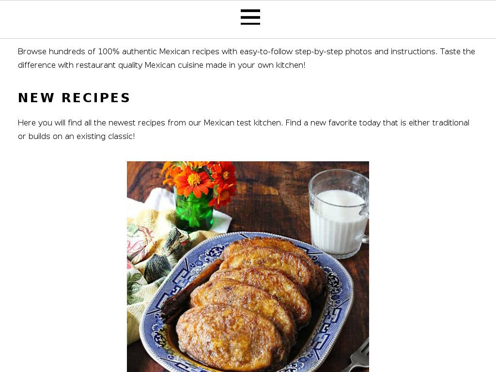496x372 pixels.
Task: Select the "Here you will find" paragraph
Action: pos(244,129)
